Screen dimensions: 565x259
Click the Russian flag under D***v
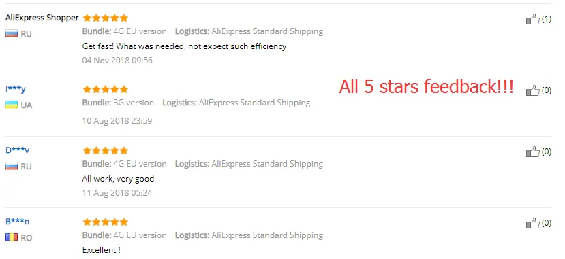pyautogui.click(x=12, y=166)
